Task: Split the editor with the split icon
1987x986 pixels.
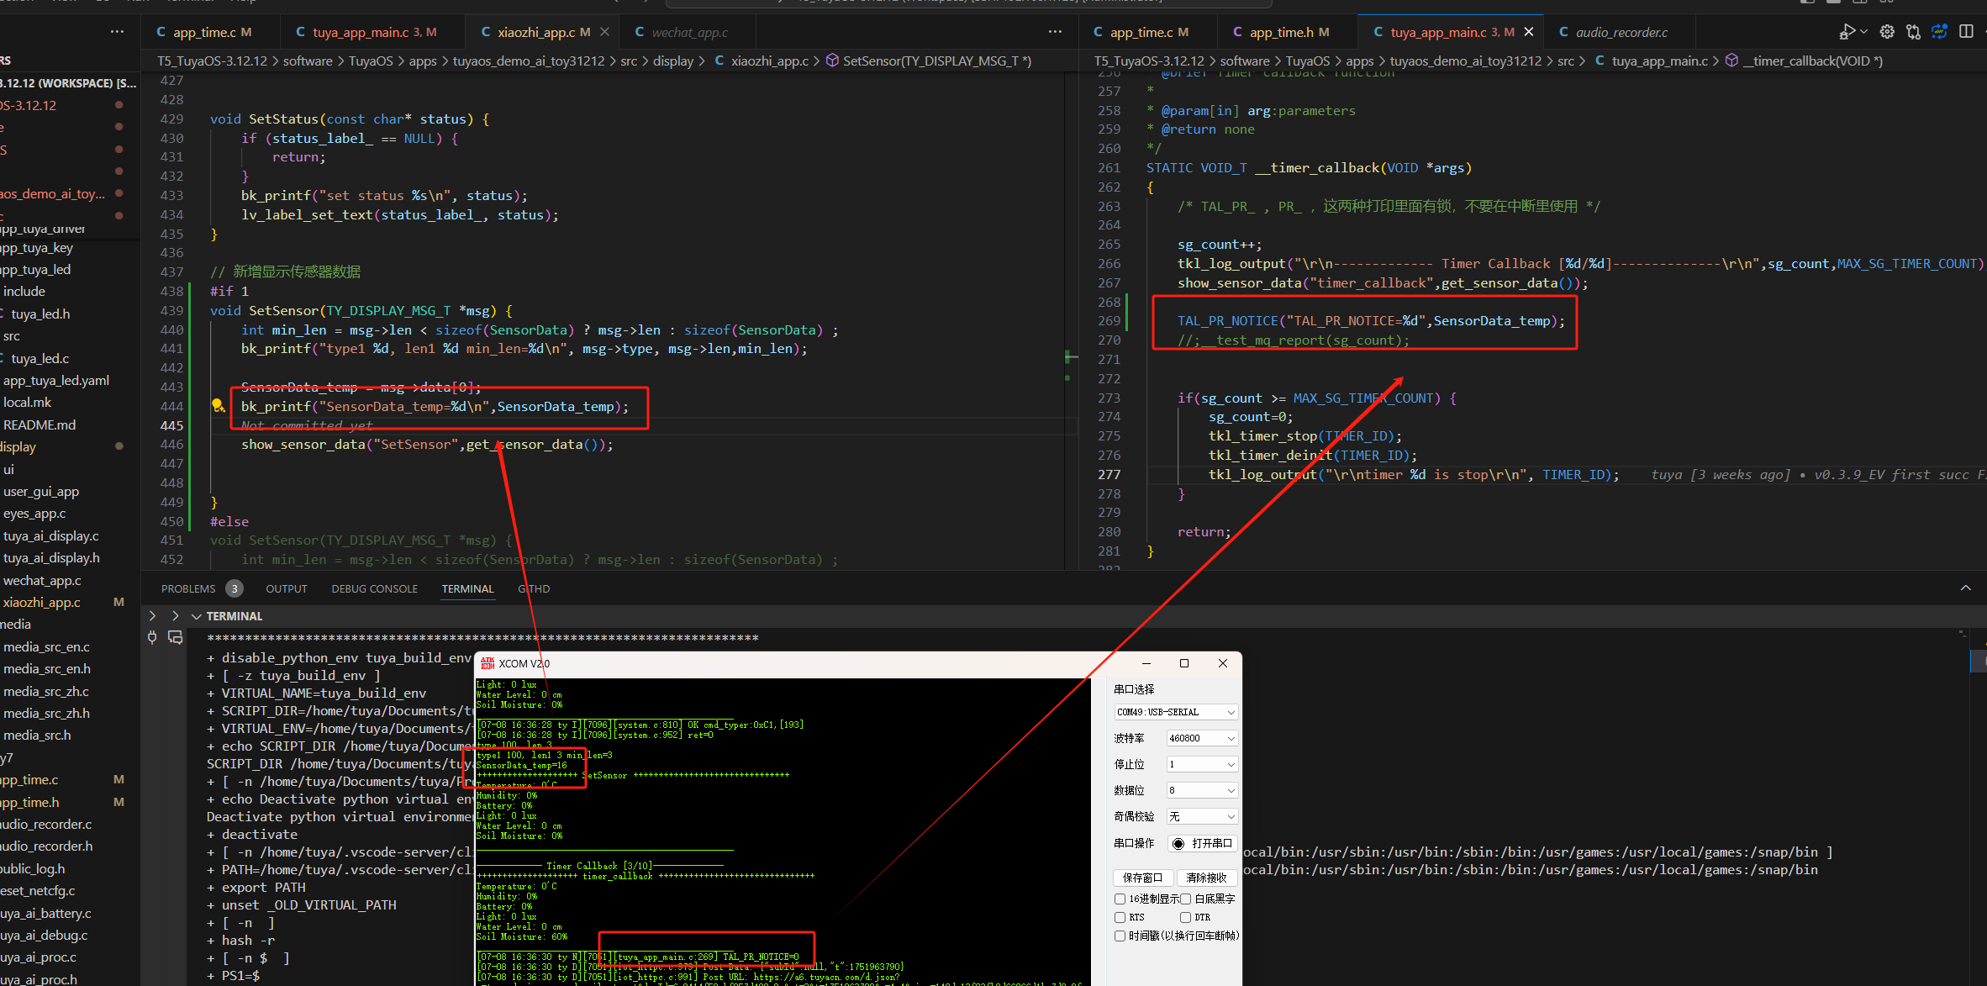Action: (x=1966, y=32)
